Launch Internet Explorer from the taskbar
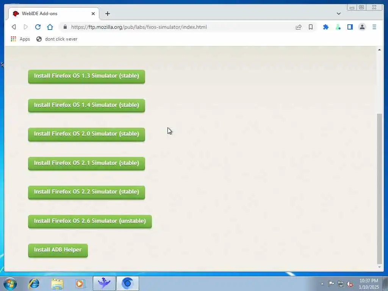388x291 pixels. (34, 283)
